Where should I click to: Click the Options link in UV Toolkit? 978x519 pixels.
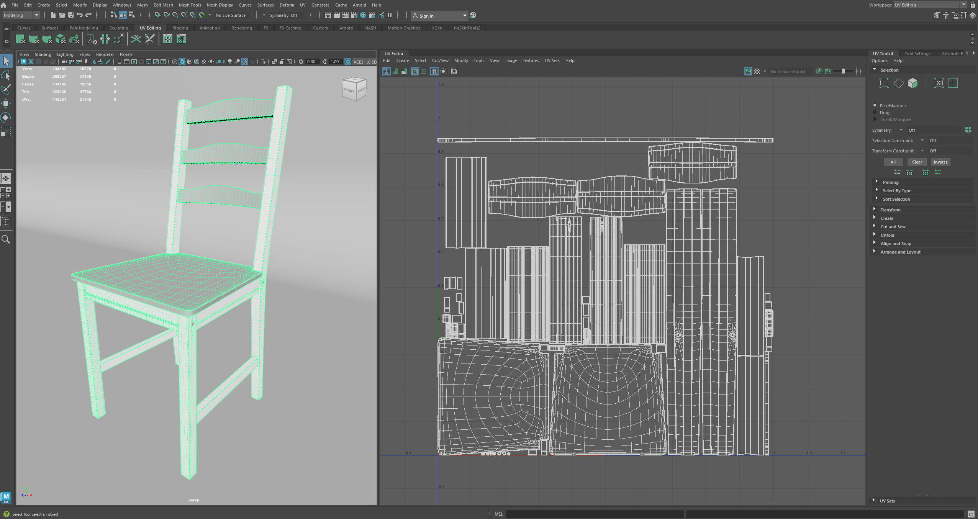click(880, 61)
